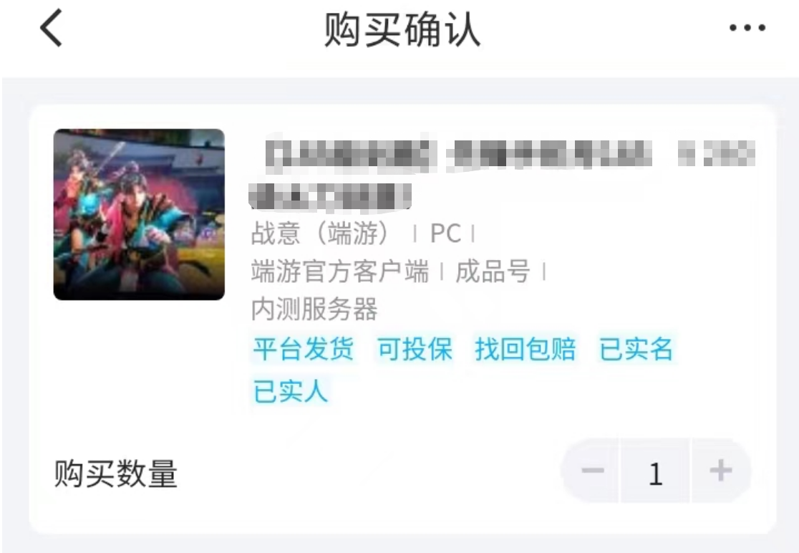Select the quantity field showing 1
The image size is (799, 553).
(655, 473)
